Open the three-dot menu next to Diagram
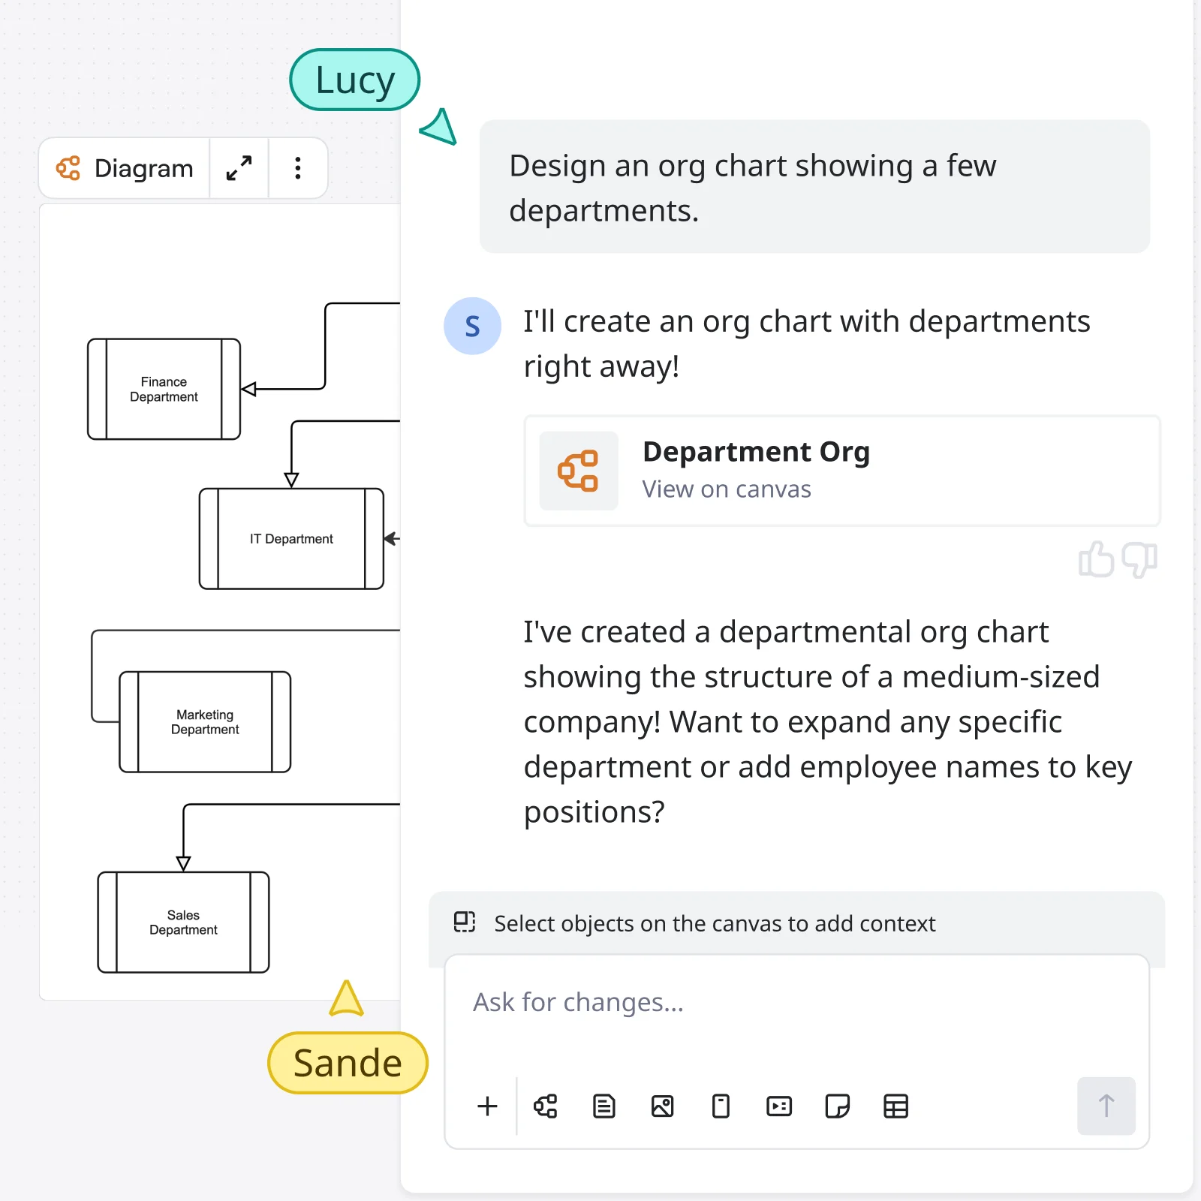1201x1201 pixels. (x=297, y=168)
